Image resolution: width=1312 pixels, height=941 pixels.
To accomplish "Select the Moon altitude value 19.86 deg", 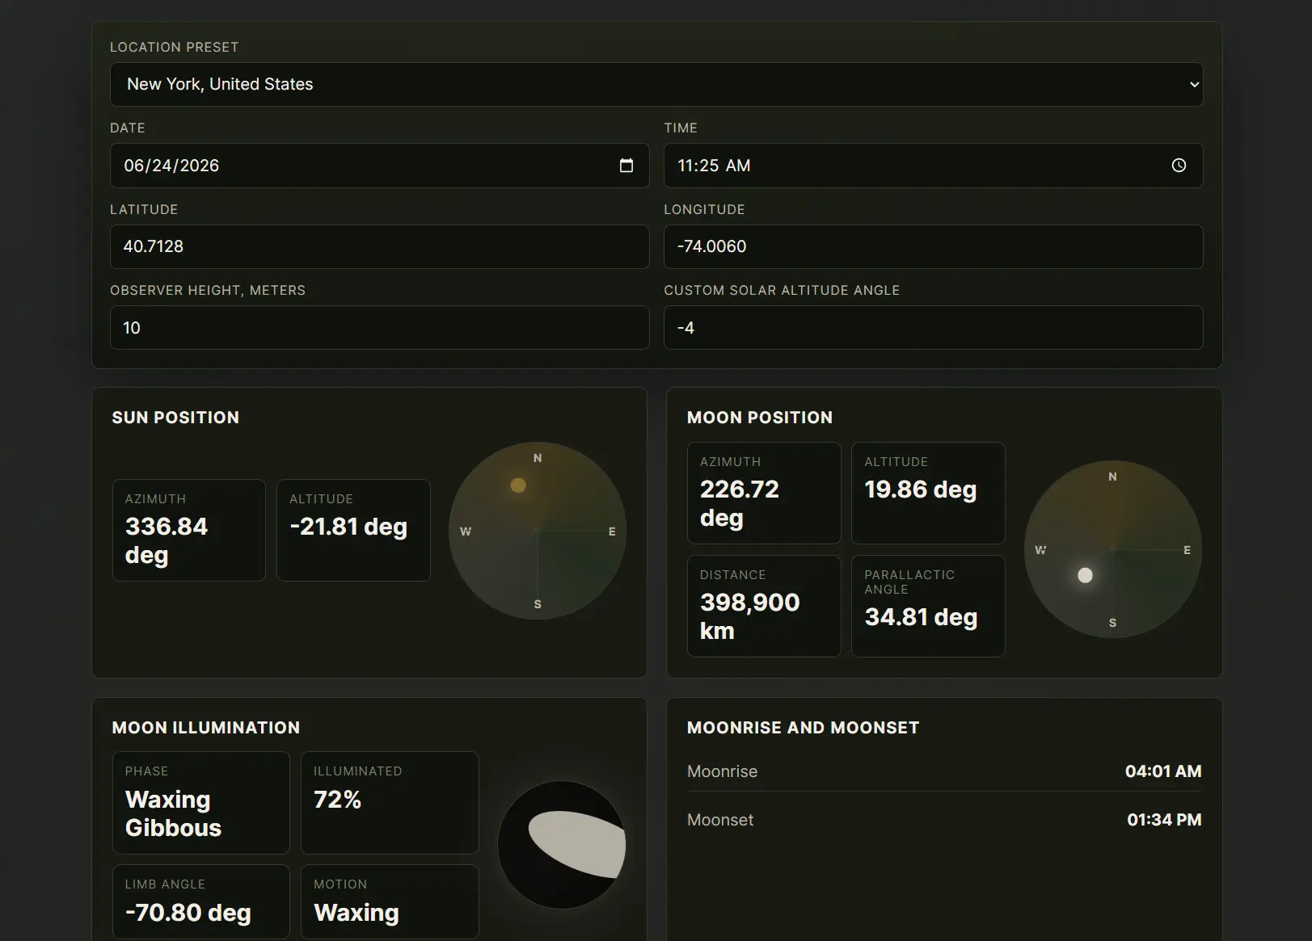I will [x=921, y=489].
